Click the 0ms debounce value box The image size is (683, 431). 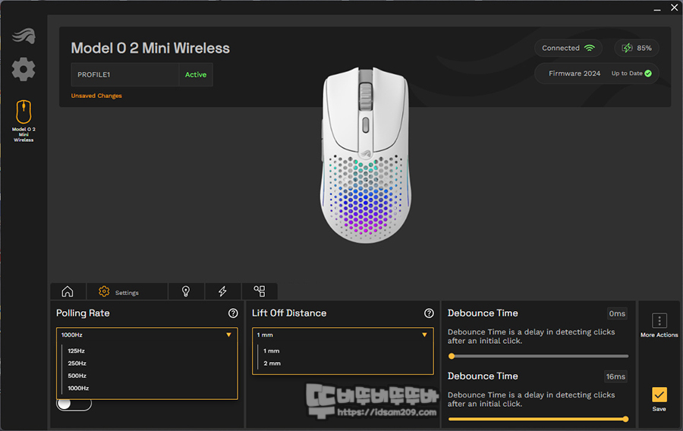[617, 313]
